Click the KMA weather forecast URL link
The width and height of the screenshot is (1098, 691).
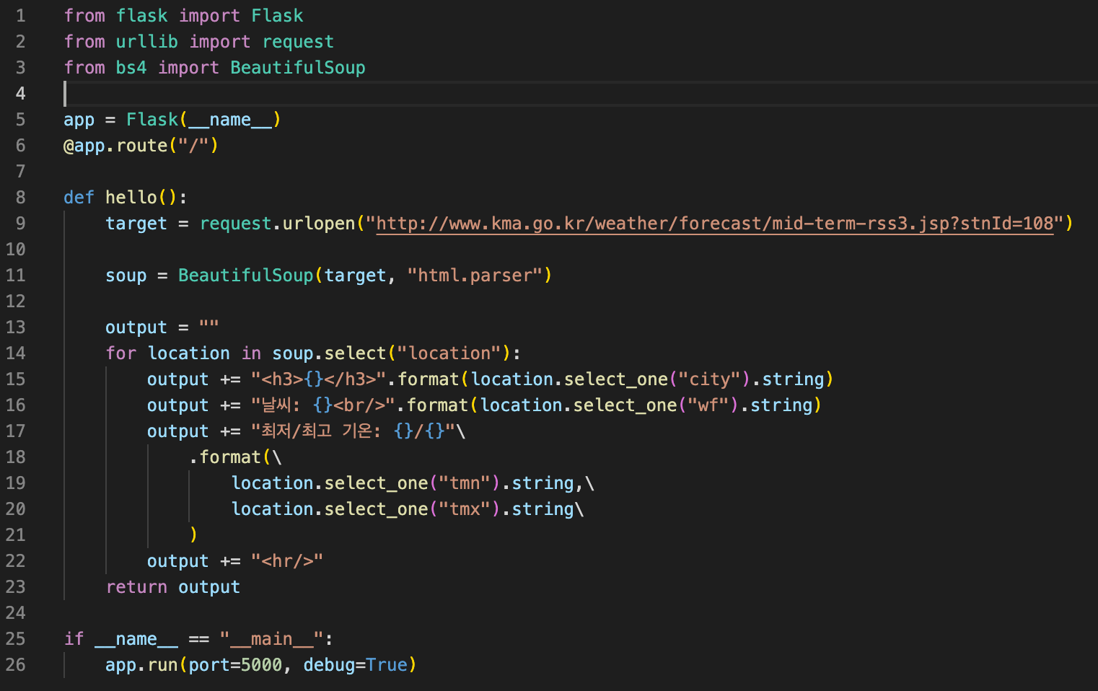tap(715, 224)
